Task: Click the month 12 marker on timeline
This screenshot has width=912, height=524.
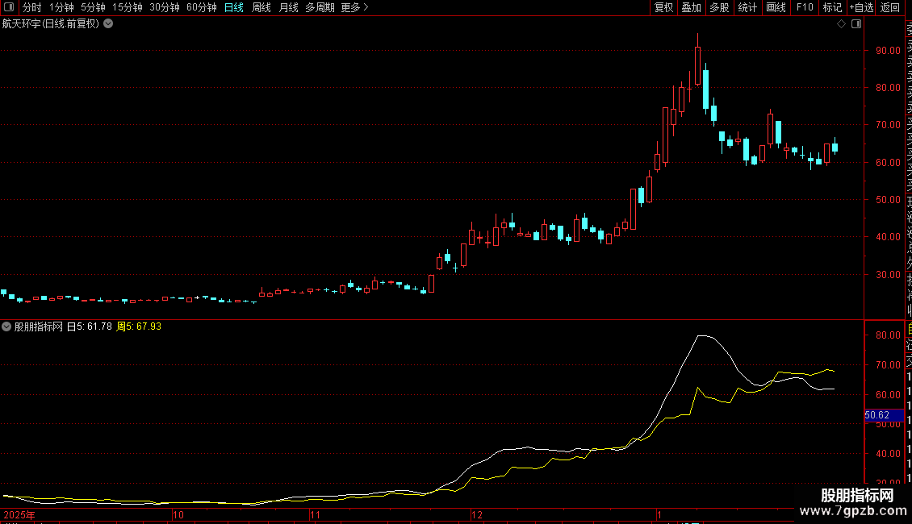Action: tap(476, 514)
